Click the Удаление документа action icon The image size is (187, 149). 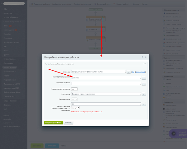(164, 54)
